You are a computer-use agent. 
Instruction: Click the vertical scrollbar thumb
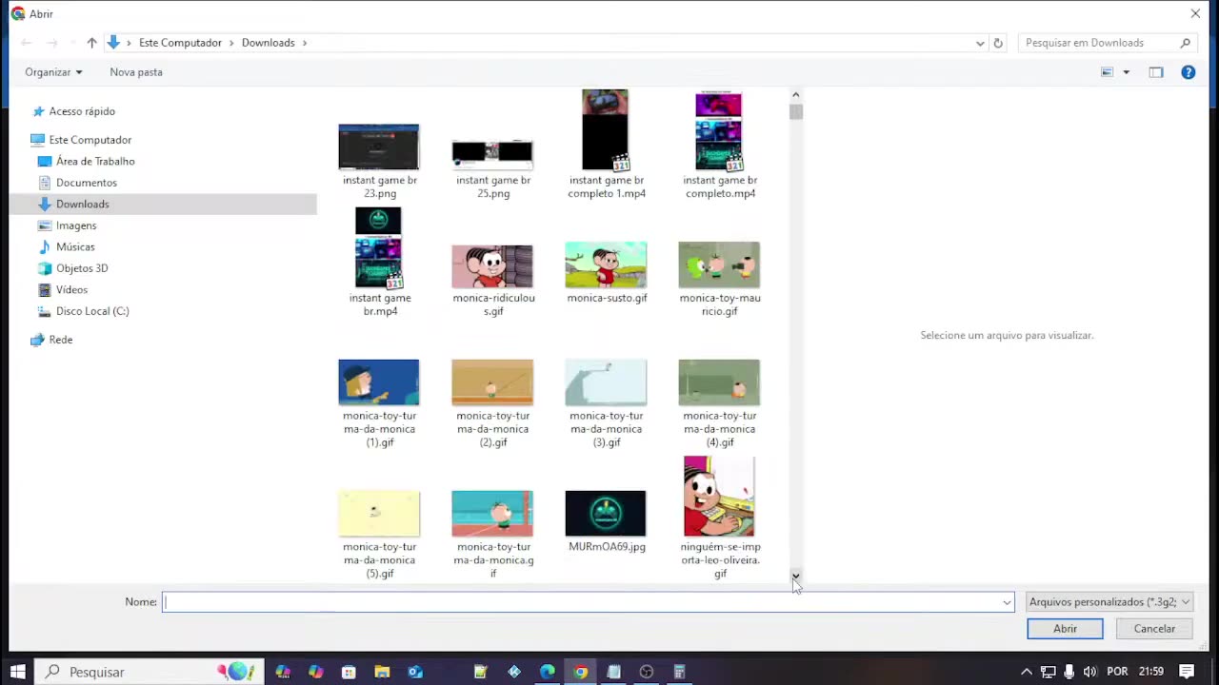point(796,112)
